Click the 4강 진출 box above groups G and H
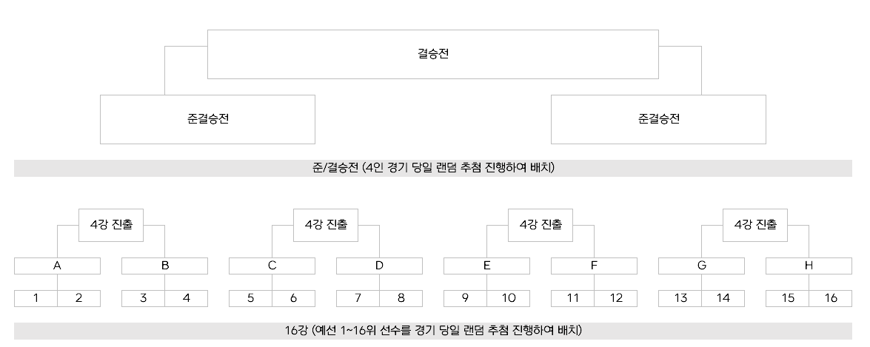This screenshot has height=347, width=870. (x=755, y=225)
